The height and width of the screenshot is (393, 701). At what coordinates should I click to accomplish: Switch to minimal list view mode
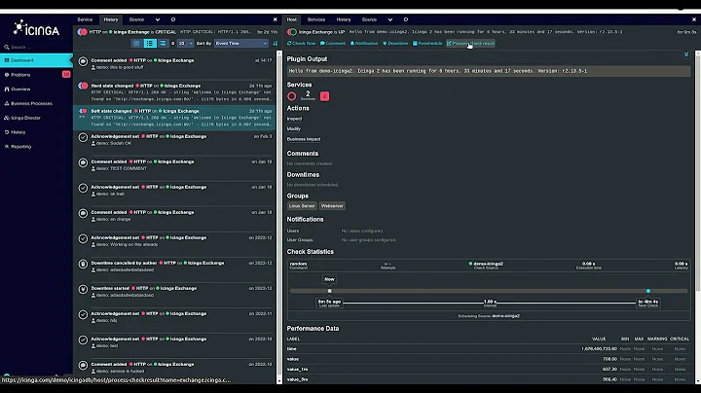pyautogui.click(x=137, y=44)
